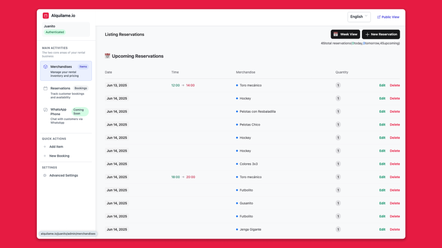Click the total reservations summary text
The width and height of the screenshot is (442, 248).
coord(360,43)
